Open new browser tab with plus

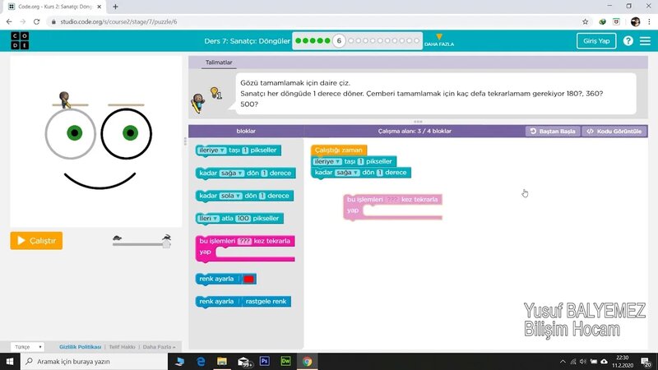[x=115, y=7]
